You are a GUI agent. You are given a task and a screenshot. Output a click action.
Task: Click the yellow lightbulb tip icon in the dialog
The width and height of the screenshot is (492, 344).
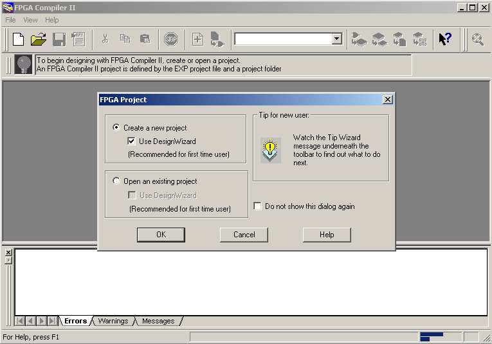point(271,150)
